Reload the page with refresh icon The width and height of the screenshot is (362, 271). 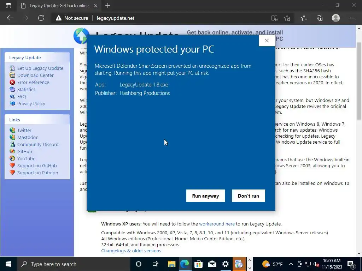tap(41, 18)
